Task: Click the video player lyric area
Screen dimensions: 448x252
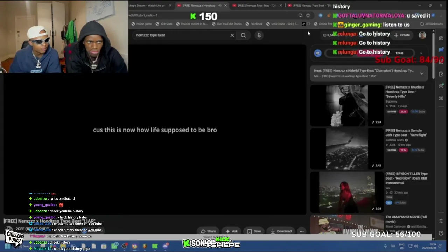Action: point(155,130)
